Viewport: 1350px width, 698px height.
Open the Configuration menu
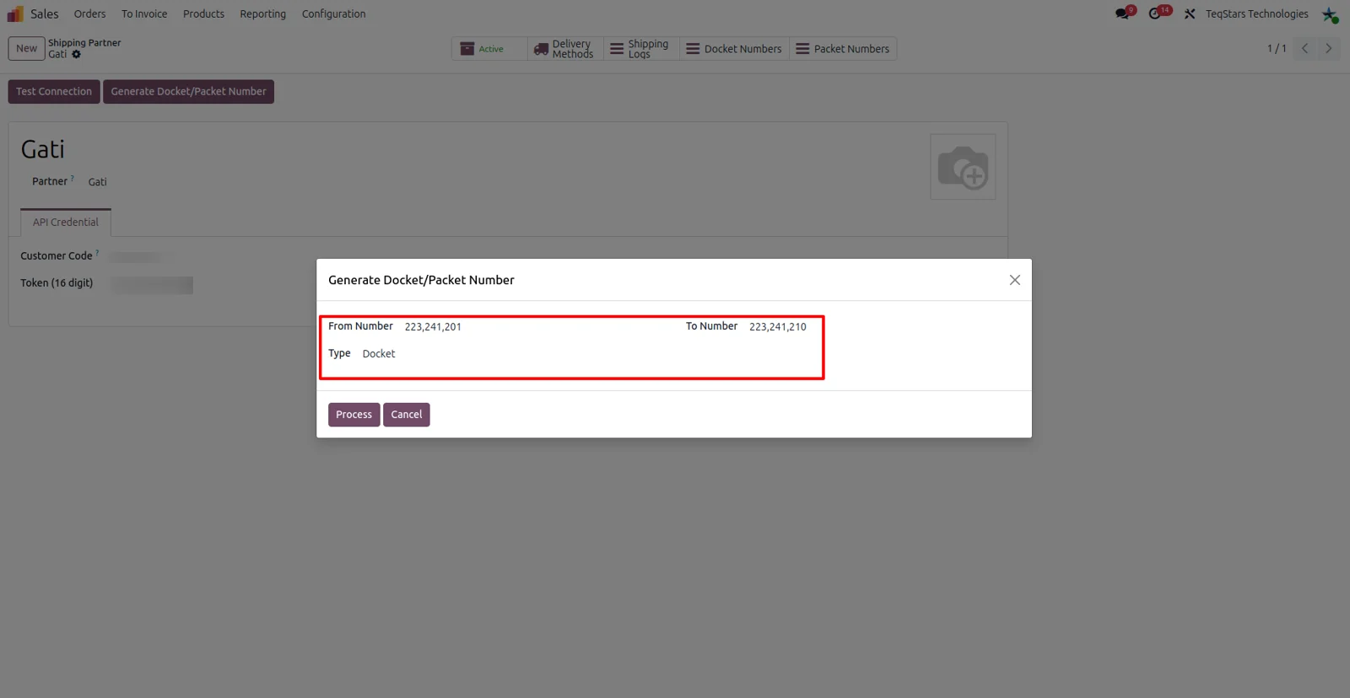333,13
